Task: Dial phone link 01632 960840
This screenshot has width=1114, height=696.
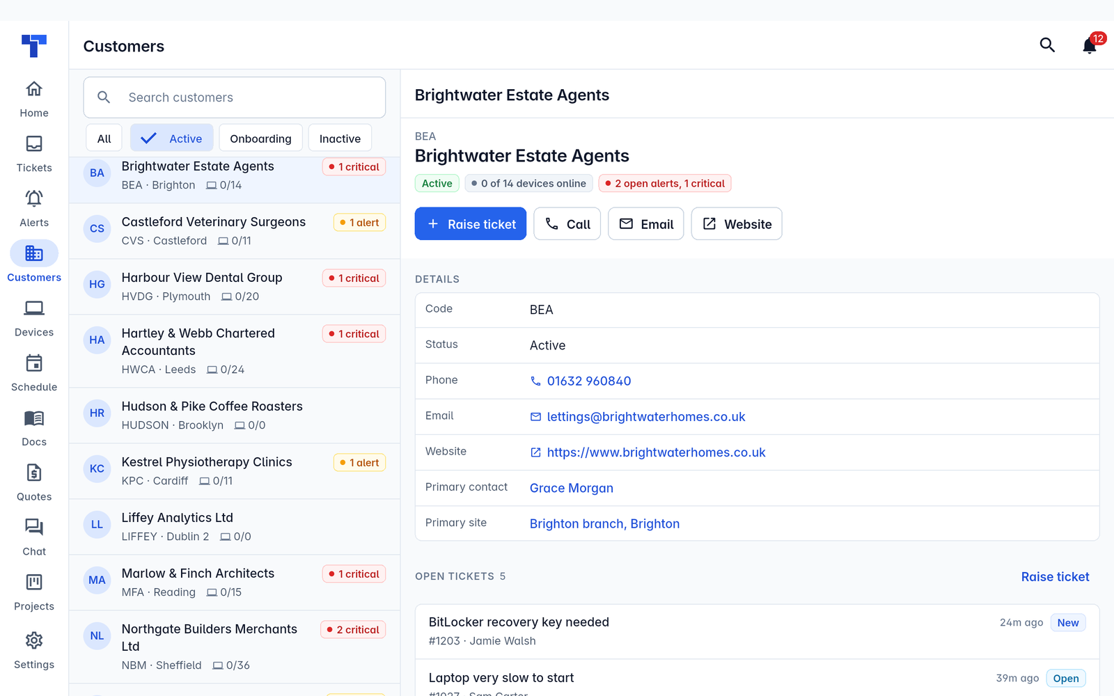Action: tap(589, 381)
